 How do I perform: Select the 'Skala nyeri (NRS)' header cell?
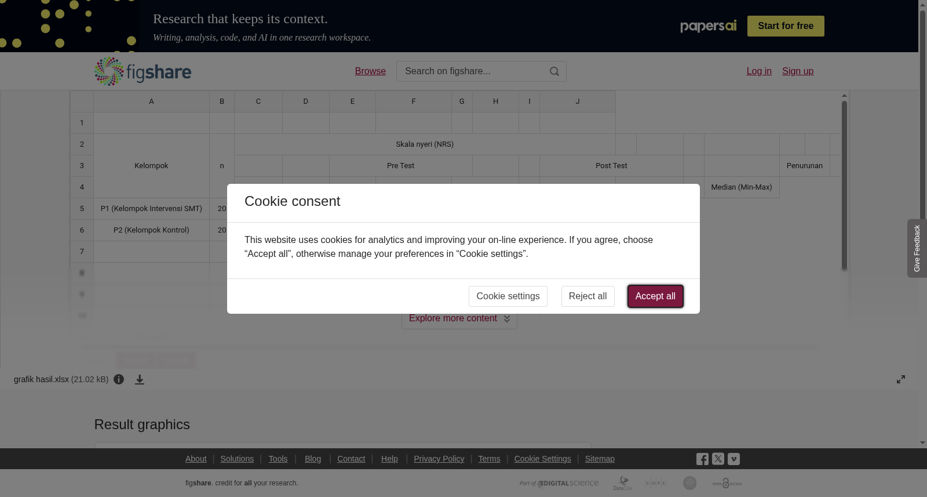(425, 144)
